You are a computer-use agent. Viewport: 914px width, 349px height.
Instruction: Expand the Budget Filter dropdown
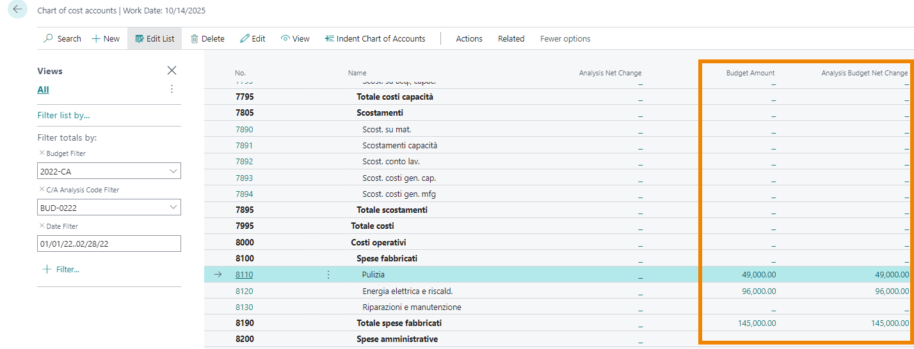point(173,171)
